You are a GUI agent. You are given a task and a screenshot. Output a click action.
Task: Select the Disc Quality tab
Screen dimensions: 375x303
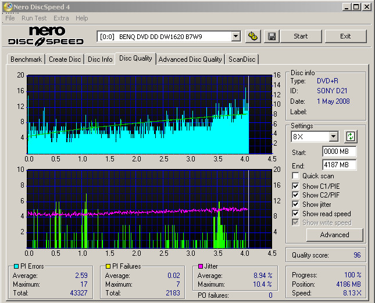135,58
